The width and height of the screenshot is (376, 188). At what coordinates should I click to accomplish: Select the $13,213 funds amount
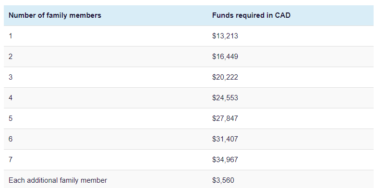point(225,36)
